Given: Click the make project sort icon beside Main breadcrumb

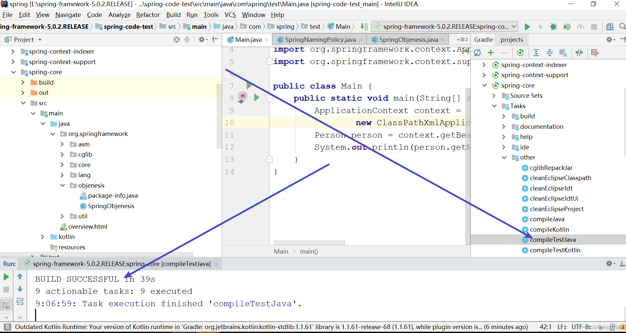Looking at the screenshot, I should click(364, 27).
